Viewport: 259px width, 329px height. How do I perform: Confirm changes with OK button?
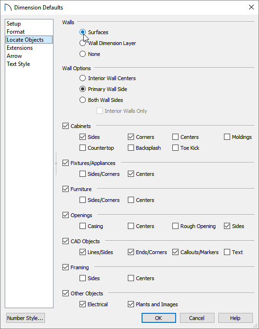coord(159,318)
